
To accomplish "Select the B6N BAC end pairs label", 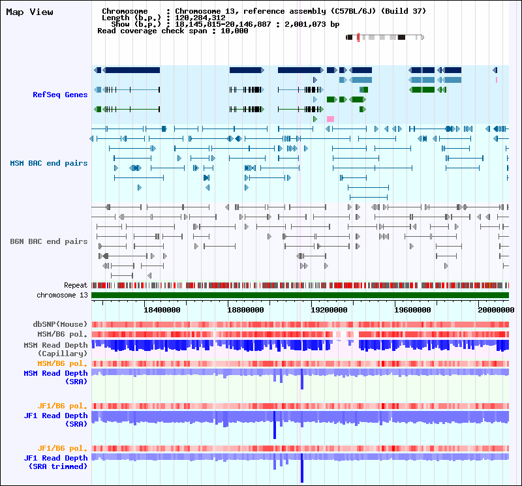I will (x=48, y=241).
